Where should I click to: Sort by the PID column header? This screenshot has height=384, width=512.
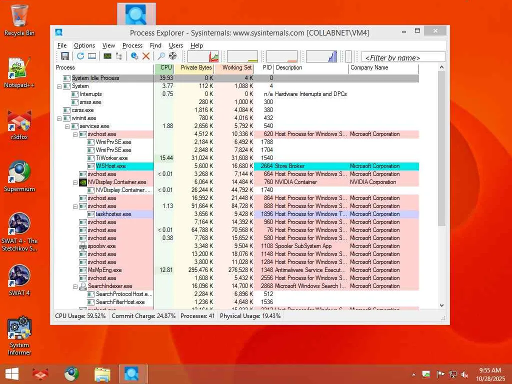(x=264, y=67)
